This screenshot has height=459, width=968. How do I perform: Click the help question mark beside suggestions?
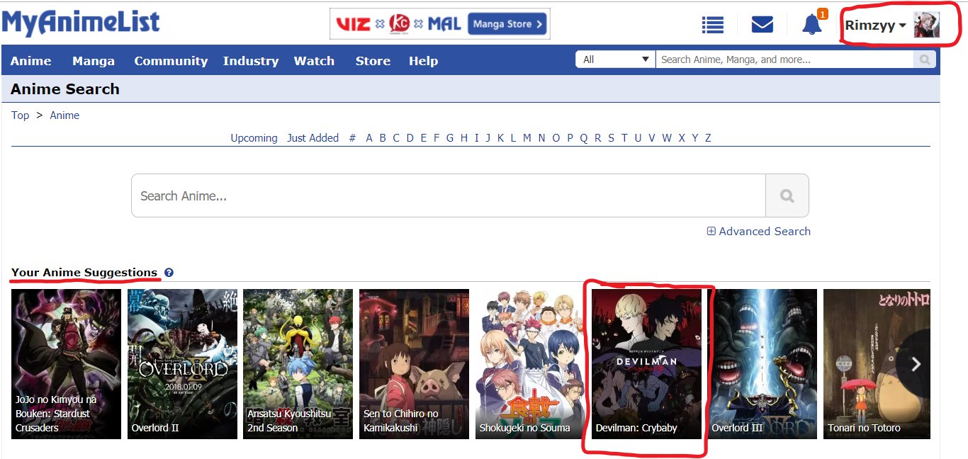pyautogui.click(x=169, y=273)
